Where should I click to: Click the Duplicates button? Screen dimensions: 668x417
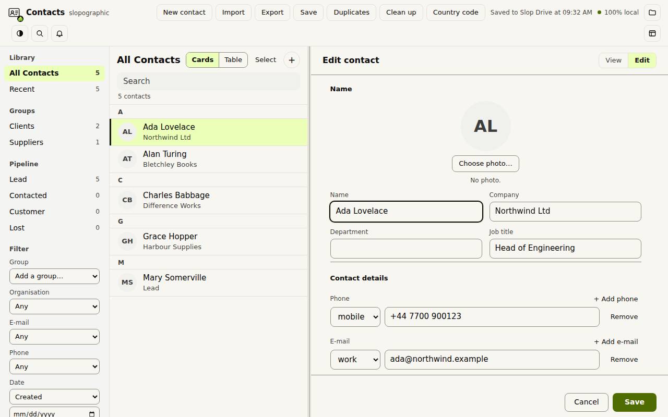tap(352, 13)
